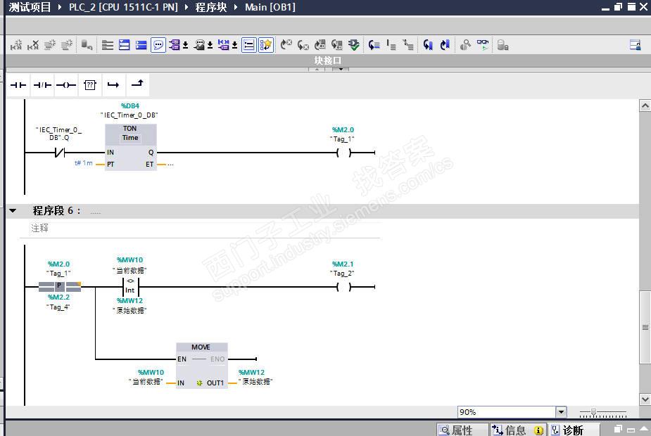Click the Close all networks icon
Viewport: 651px width, 436px height.
pos(141,45)
